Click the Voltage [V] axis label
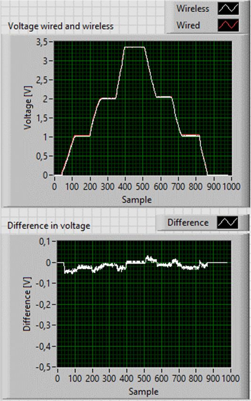 [28, 108]
